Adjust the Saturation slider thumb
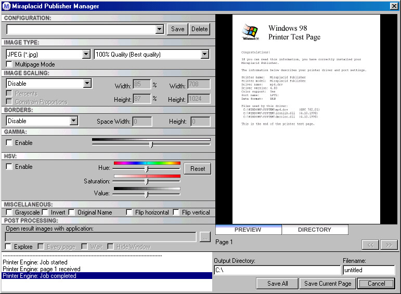 pos(147,181)
